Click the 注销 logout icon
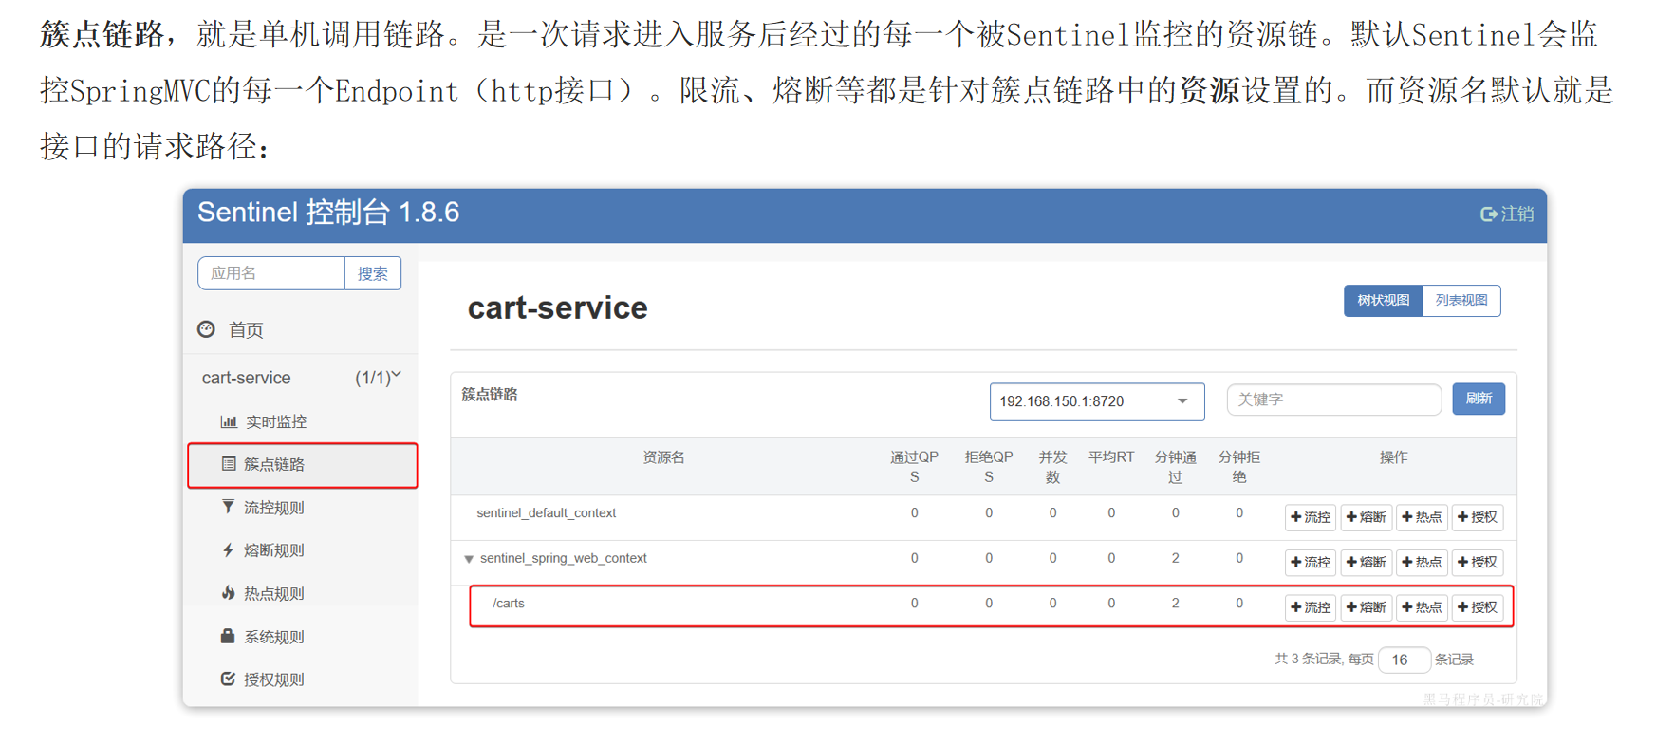Viewport: 1656px width, 744px height. pyautogui.click(x=1488, y=214)
